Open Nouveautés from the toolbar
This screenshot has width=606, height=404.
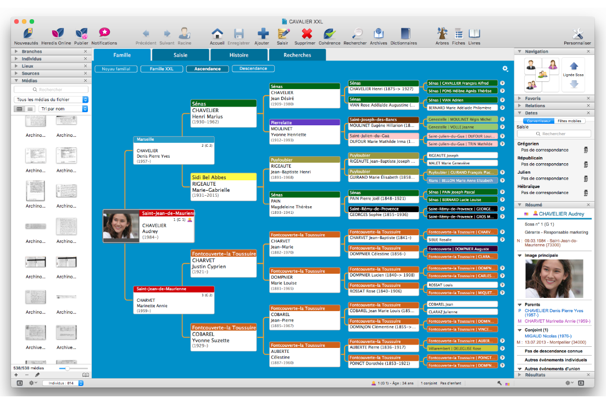click(x=26, y=36)
